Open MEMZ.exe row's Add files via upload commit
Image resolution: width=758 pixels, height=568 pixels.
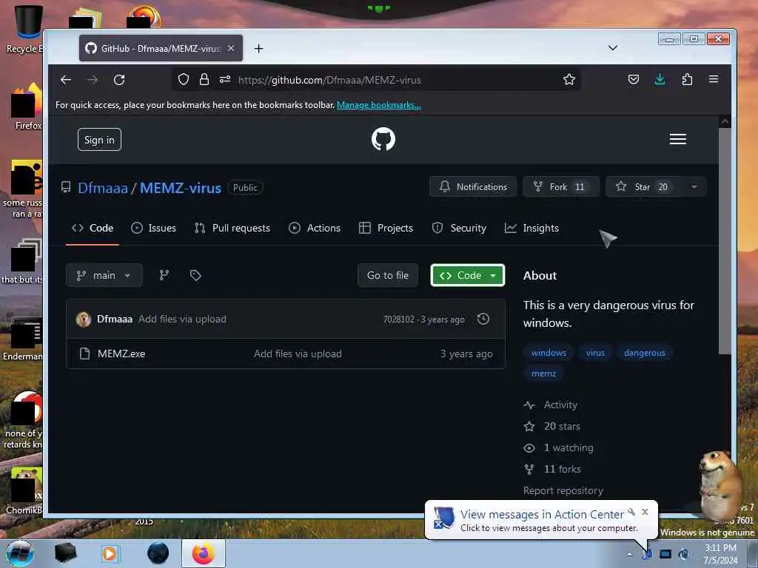point(298,354)
